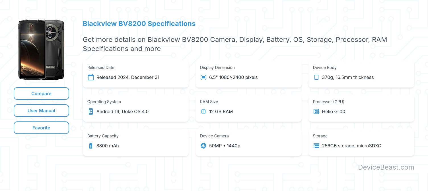Click the storage stack icon
428x191 pixels.
point(316,146)
